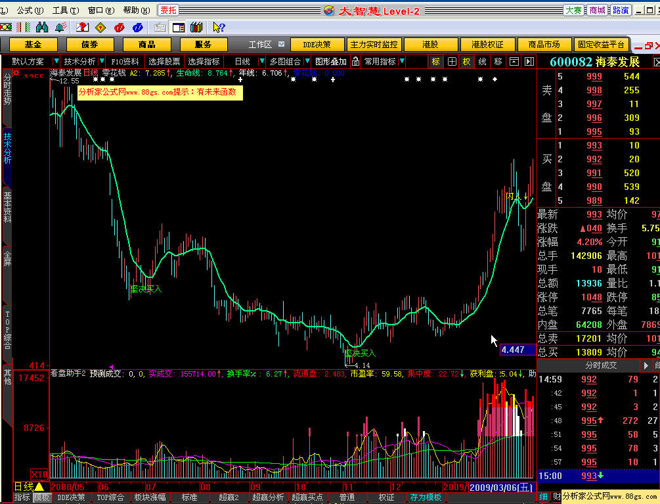
Task: Switch to the DDE决策 bottom tab
Action: click(71, 497)
